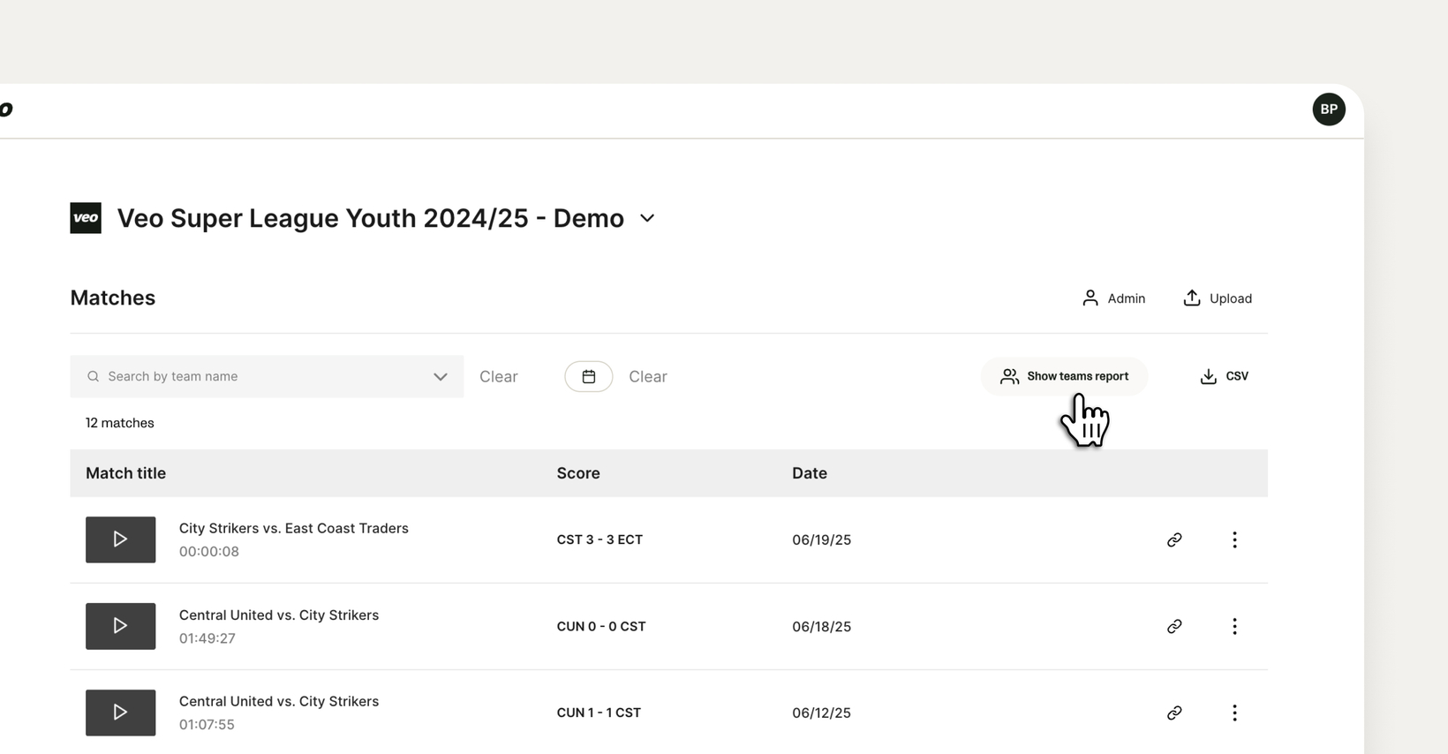The width and height of the screenshot is (1448, 754).
Task: Play City Strikers vs. East Coast Traders video
Action: point(120,539)
